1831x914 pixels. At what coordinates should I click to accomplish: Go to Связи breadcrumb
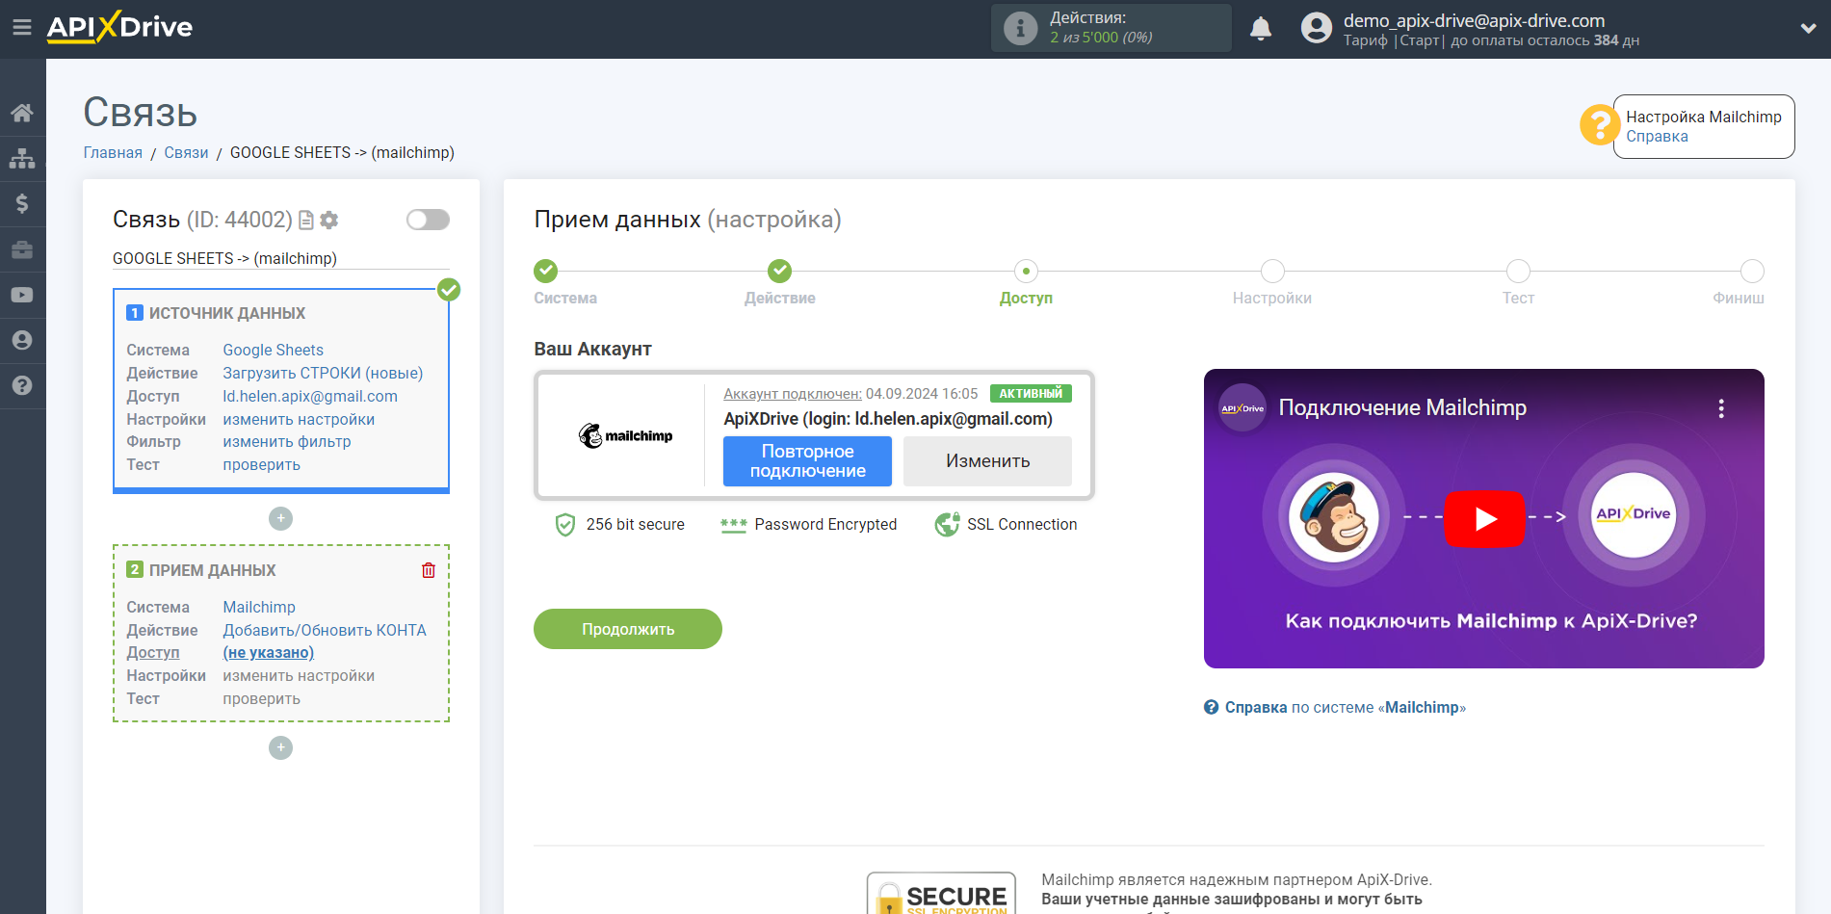point(186,152)
